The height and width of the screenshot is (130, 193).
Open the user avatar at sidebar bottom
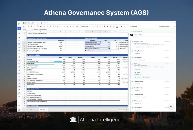(19, 110)
